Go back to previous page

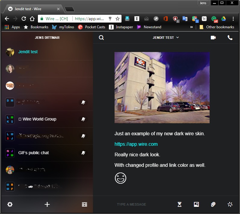tap(7, 19)
